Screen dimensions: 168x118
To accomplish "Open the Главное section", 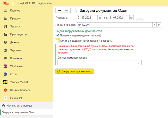I will [x=15, y=11].
